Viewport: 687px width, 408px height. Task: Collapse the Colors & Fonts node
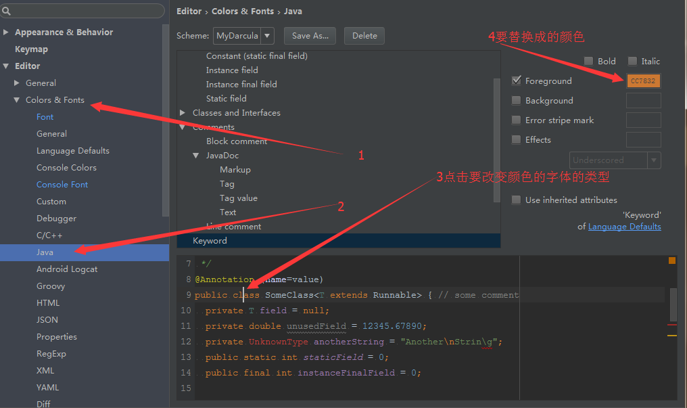17,100
